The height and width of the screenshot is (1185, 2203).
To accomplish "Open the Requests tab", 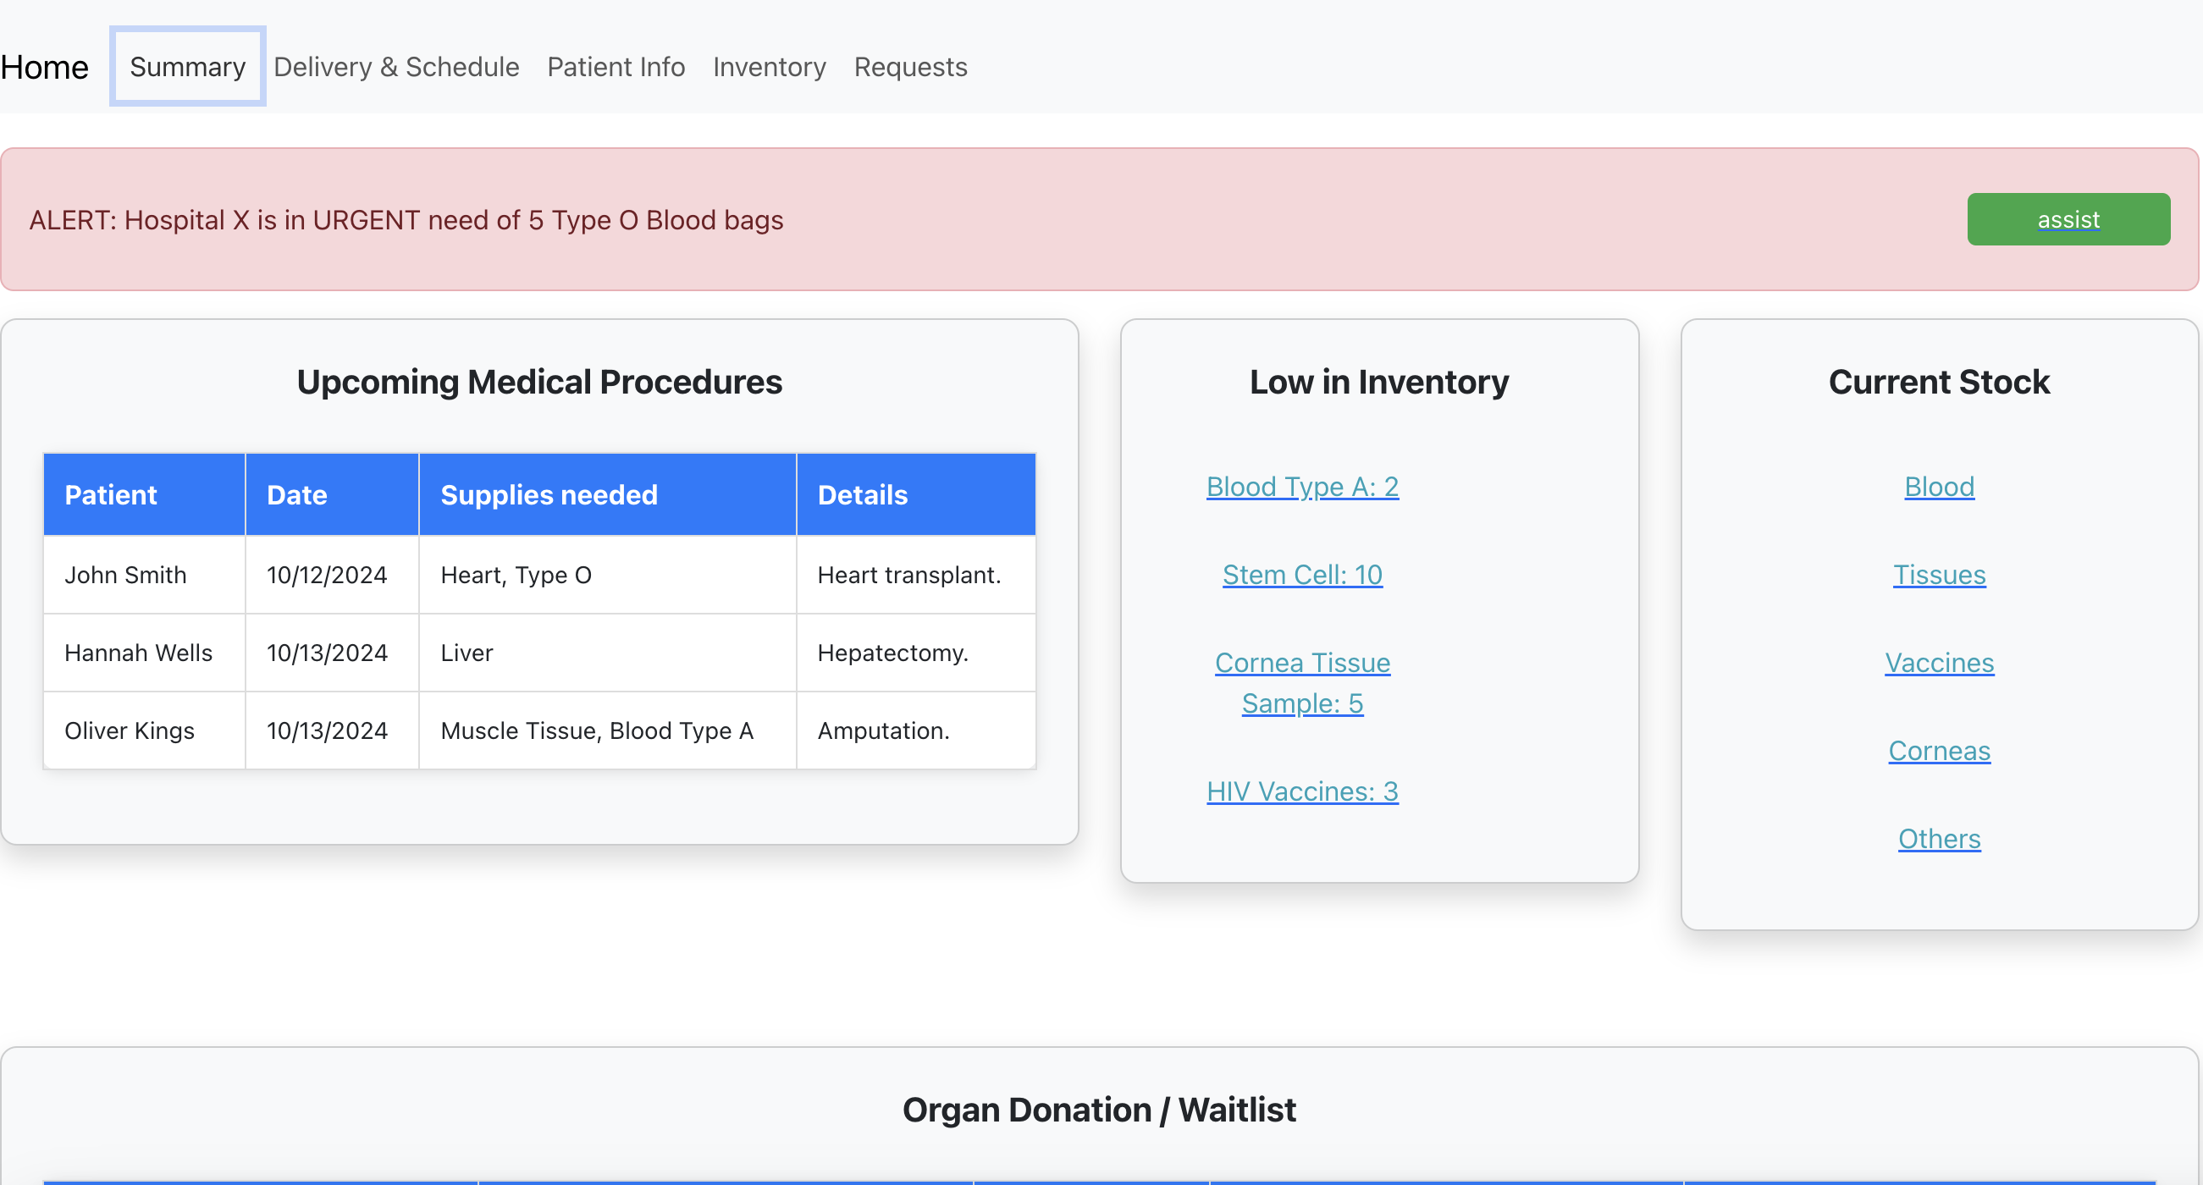I will (910, 67).
